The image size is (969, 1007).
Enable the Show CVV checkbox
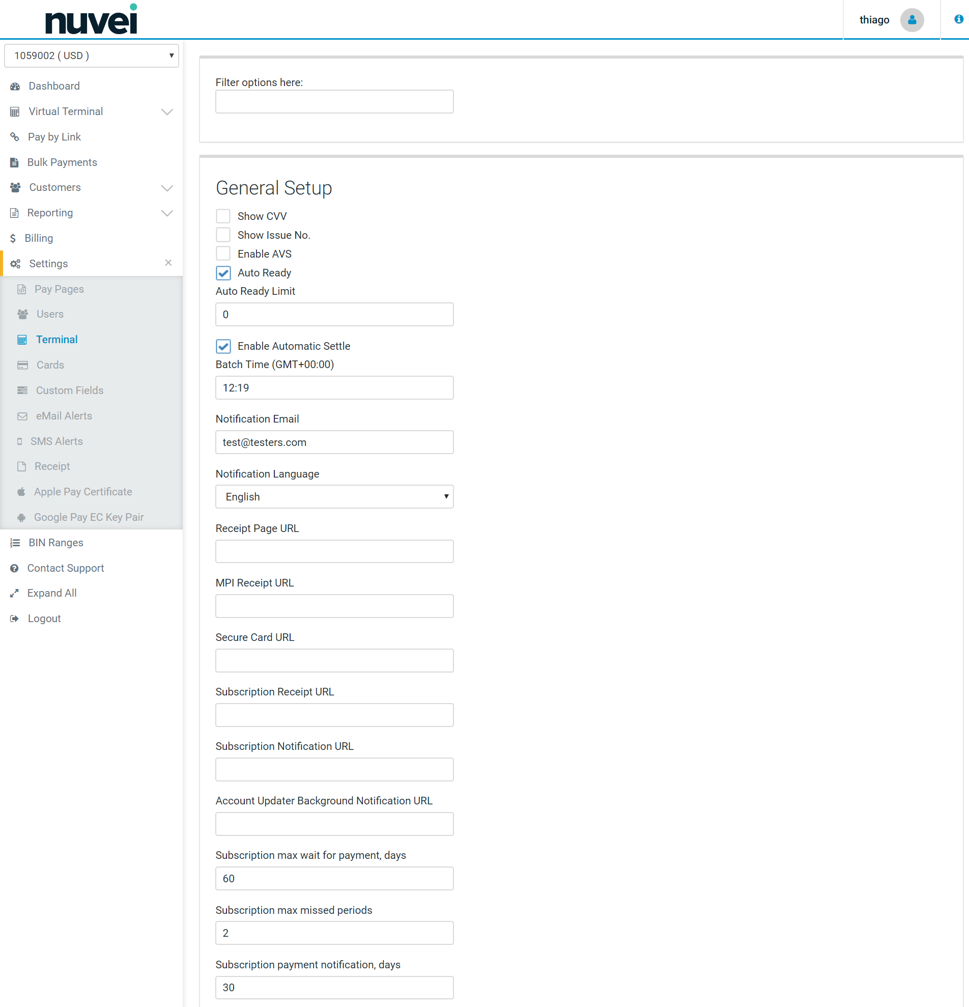[223, 216]
